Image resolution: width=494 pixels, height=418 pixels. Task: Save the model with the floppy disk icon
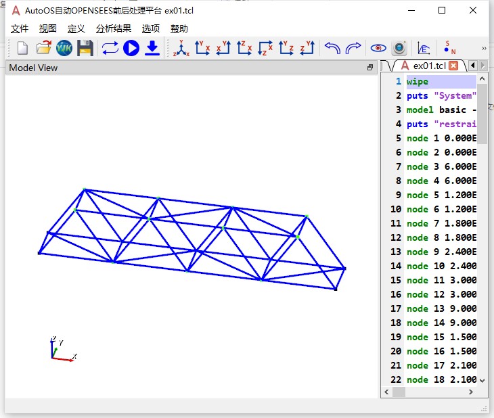click(x=85, y=48)
